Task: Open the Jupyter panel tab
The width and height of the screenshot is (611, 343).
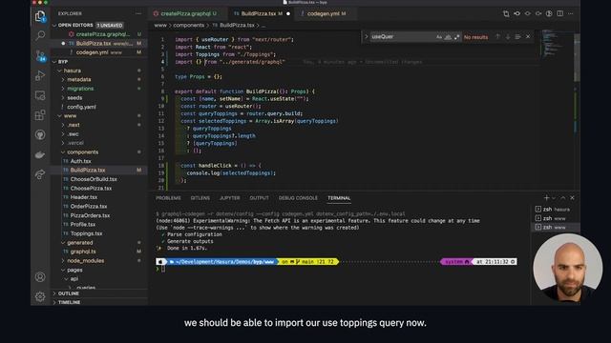Action: [230, 198]
